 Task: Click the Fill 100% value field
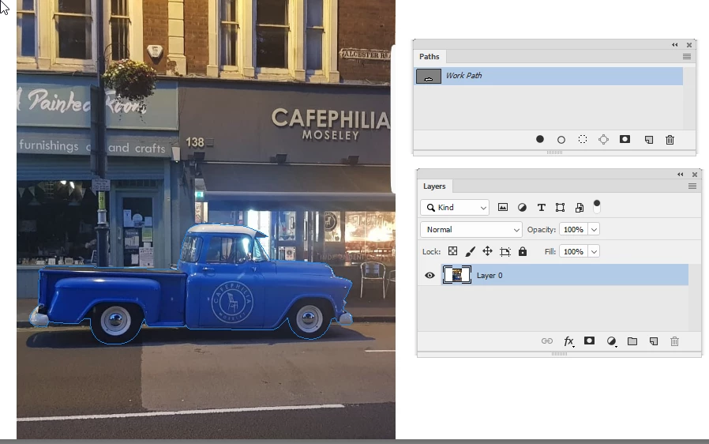click(574, 251)
